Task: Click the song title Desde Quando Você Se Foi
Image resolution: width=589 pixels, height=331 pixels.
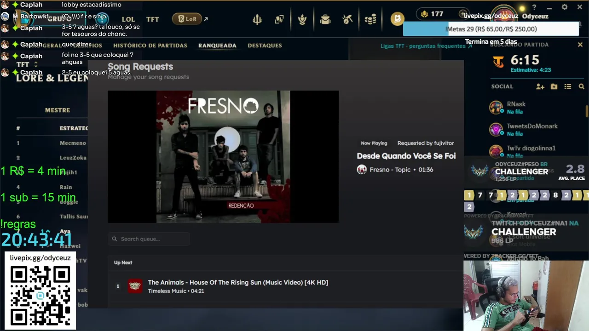Action: (x=406, y=156)
